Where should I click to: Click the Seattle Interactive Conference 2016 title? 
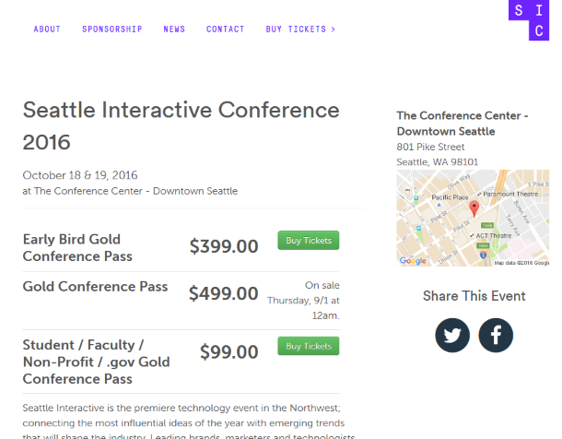[181, 125]
